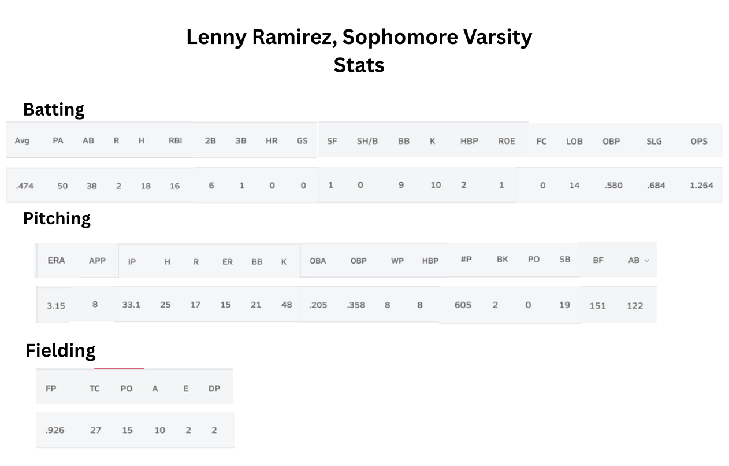Click the .474 batting average value
The width and height of the screenshot is (729, 466).
coord(24,186)
